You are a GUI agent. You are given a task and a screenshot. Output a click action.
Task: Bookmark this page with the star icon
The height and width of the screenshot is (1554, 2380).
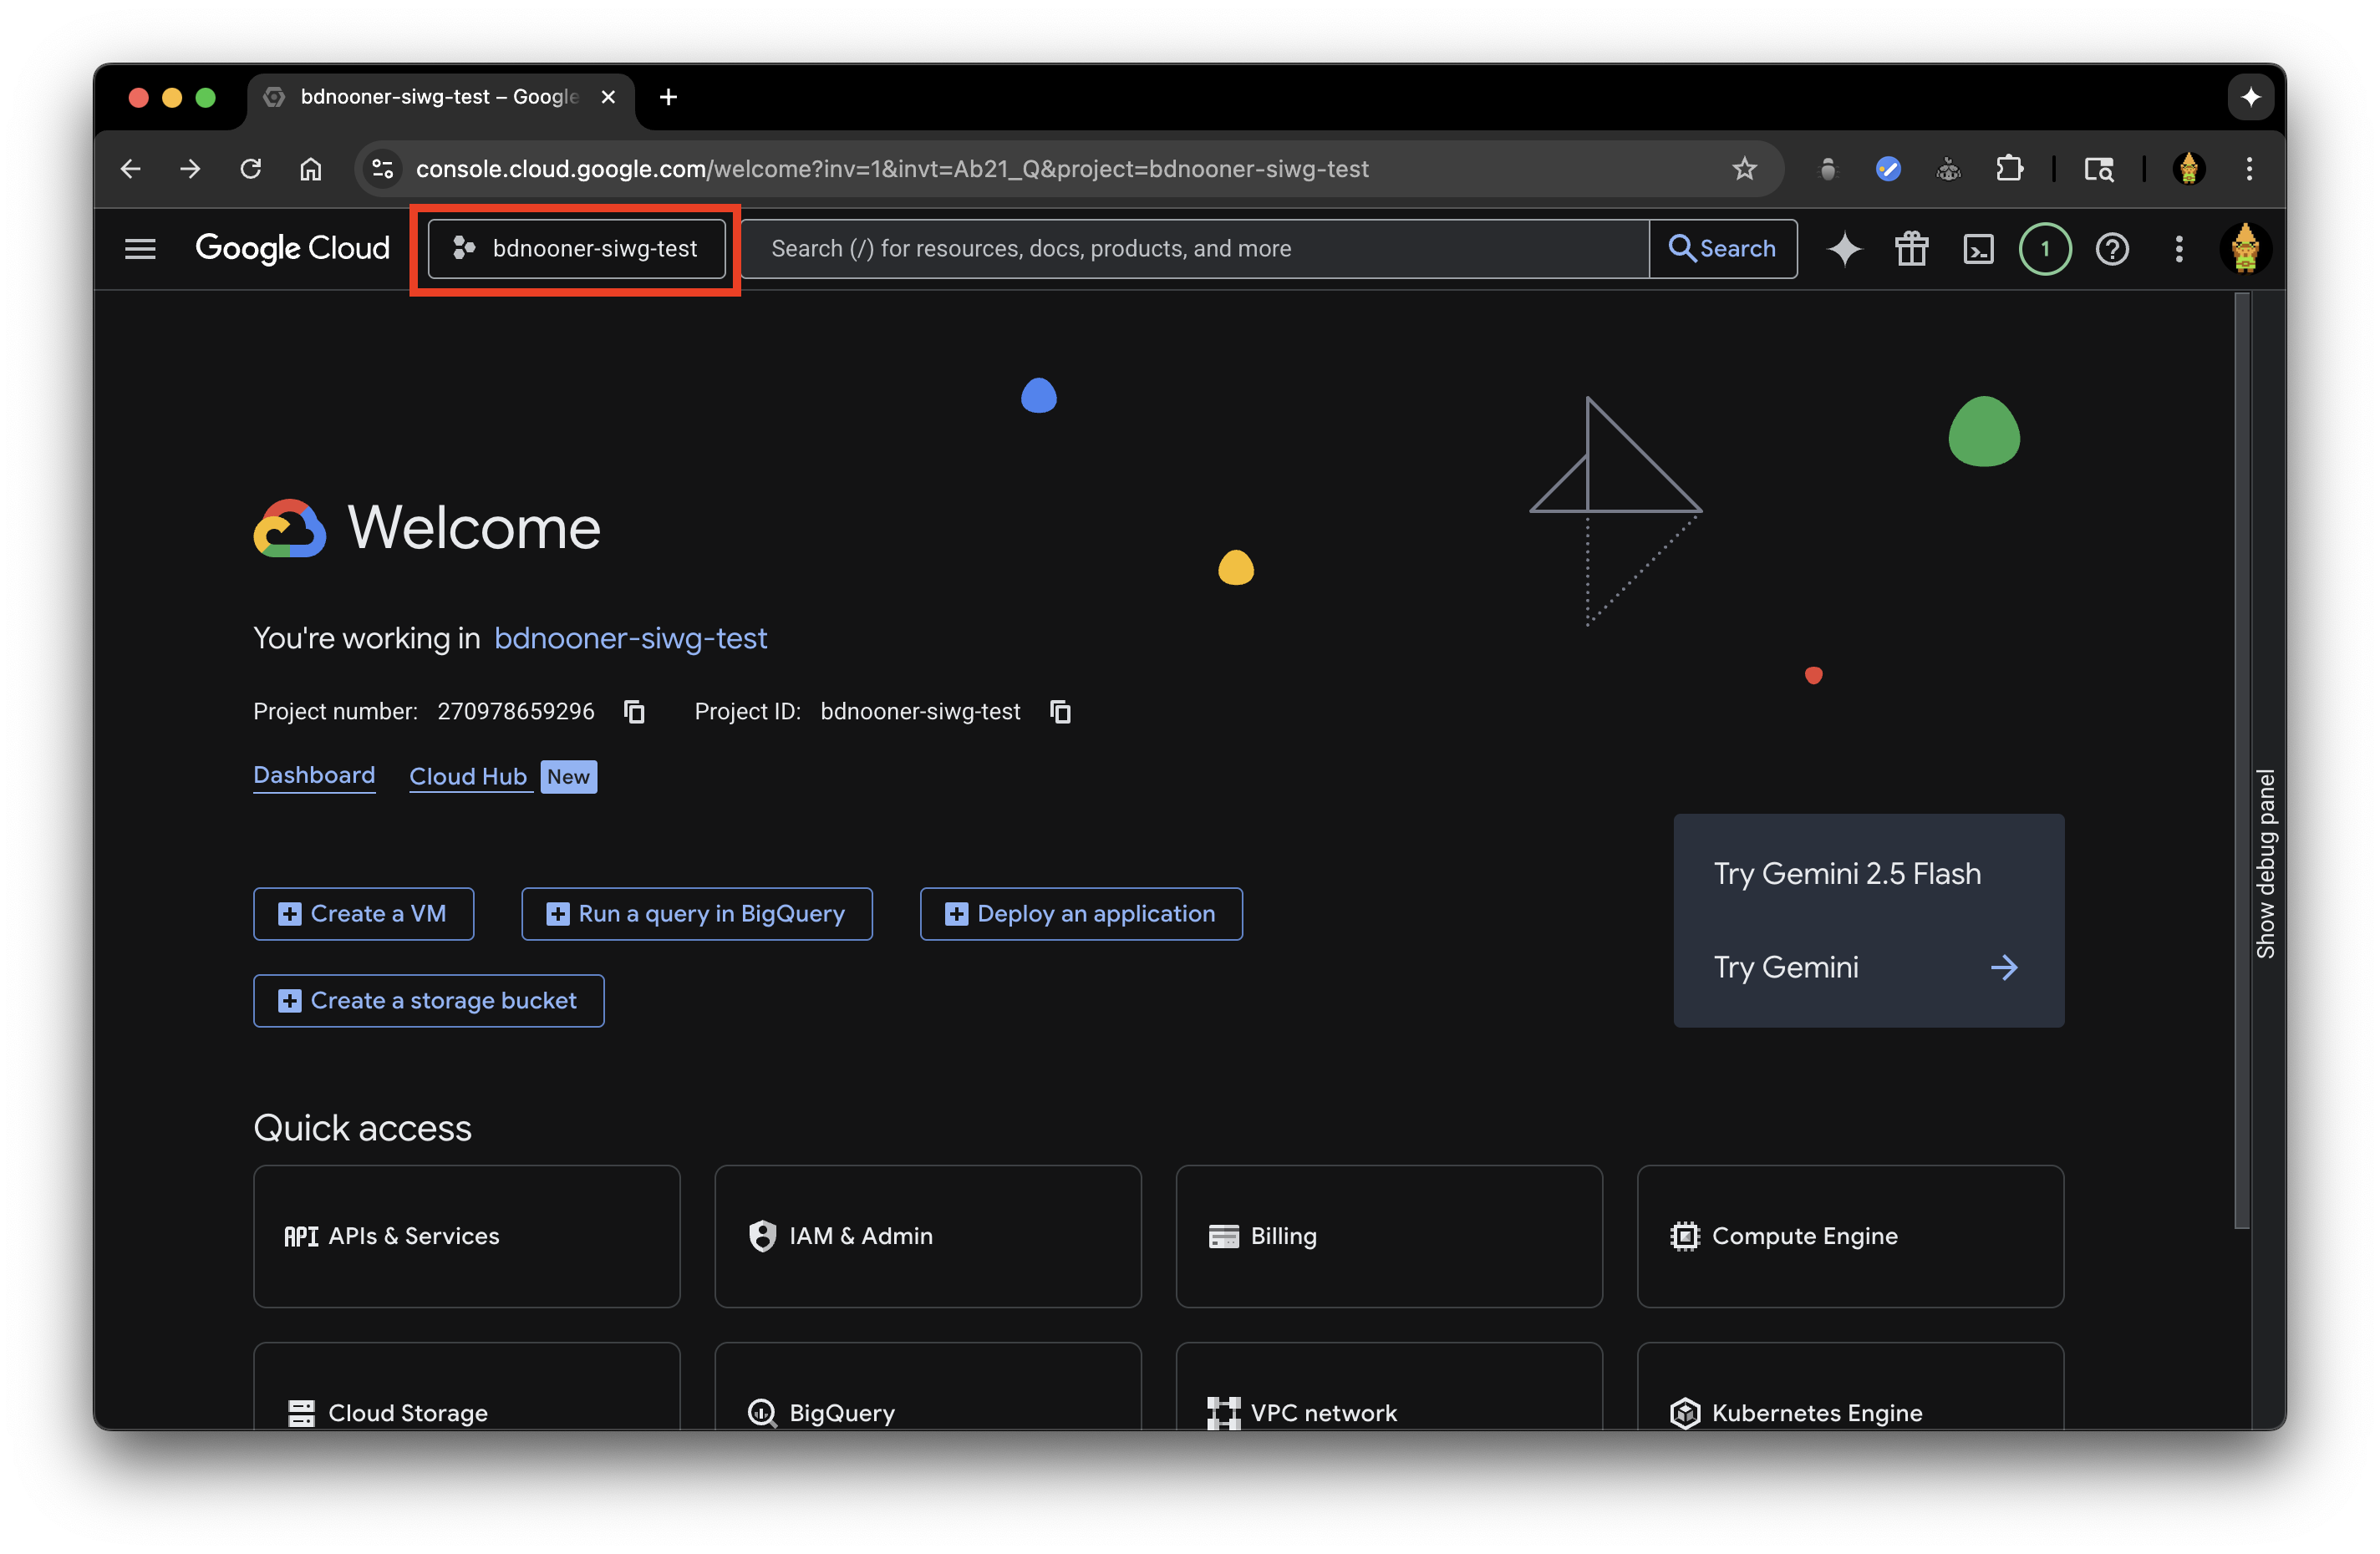pos(1744,169)
